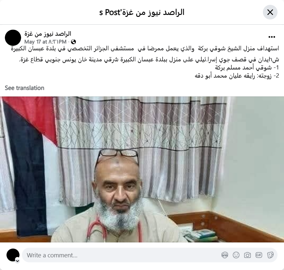Open the sticker picker icon
Screen dimensions: 284x270
[x=270, y=255]
